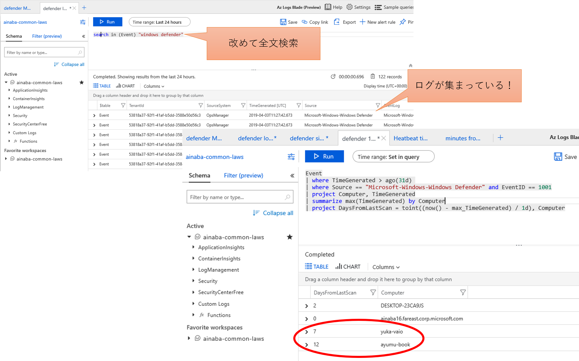Filter the TenantId column in top results

click(201, 105)
